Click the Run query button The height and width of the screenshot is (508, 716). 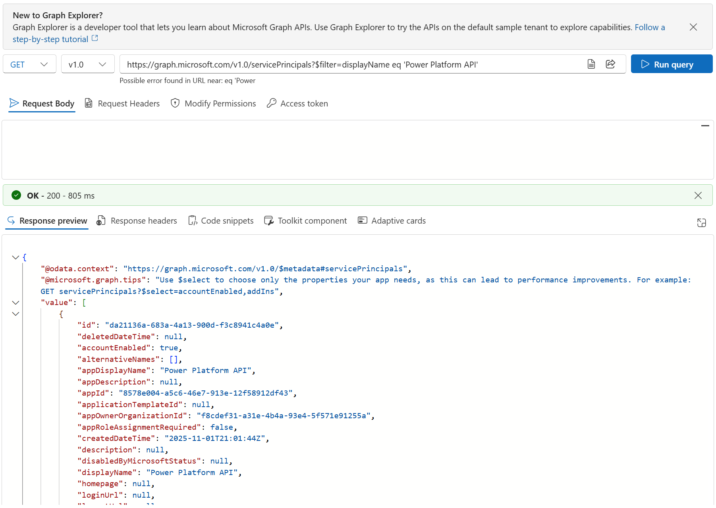(x=671, y=64)
